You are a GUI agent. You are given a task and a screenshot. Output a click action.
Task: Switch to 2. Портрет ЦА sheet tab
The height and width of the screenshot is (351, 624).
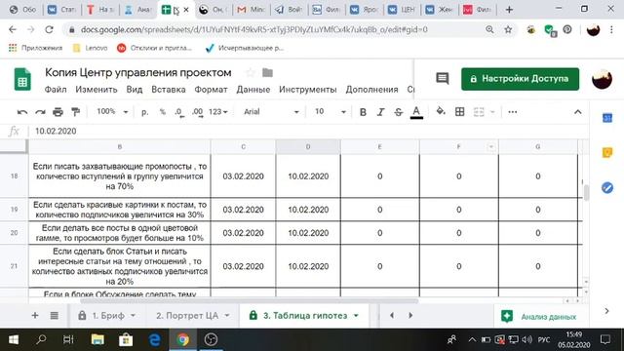pyautogui.click(x=187, y=316)
